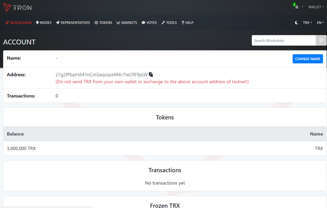This screenshot has height=208, width=327.
Task: Click the testnet warning red text
Action: tap(152, 82)
